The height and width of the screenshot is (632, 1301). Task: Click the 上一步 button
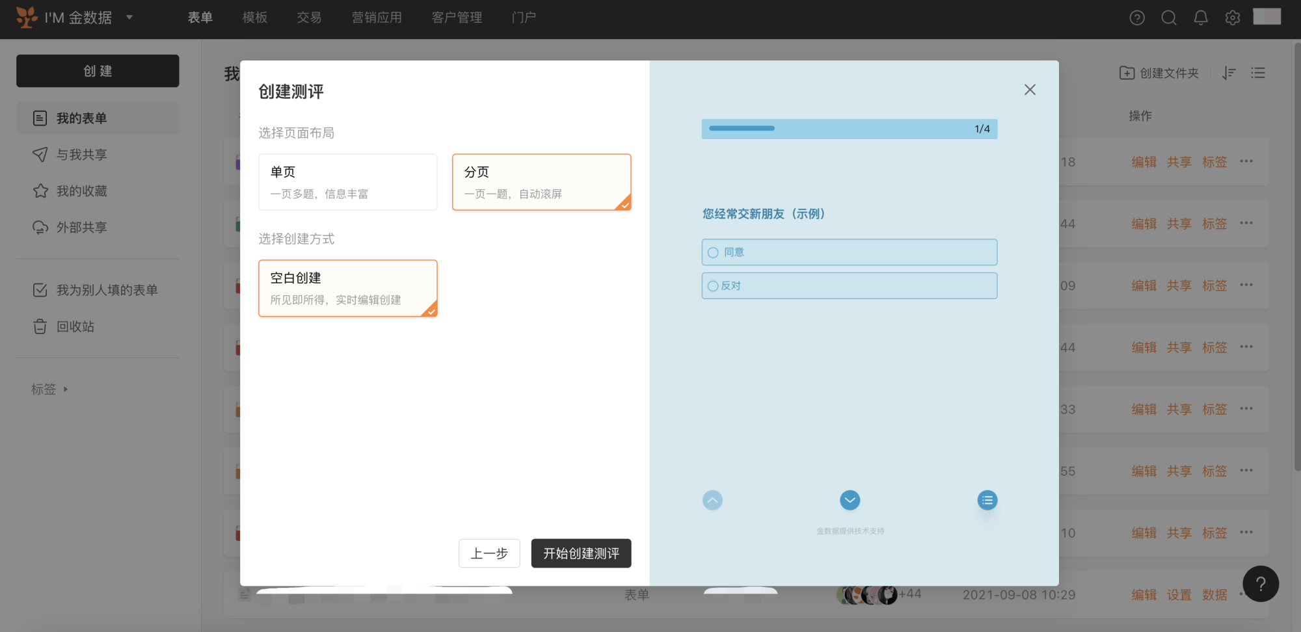click(x=489, y=553)
